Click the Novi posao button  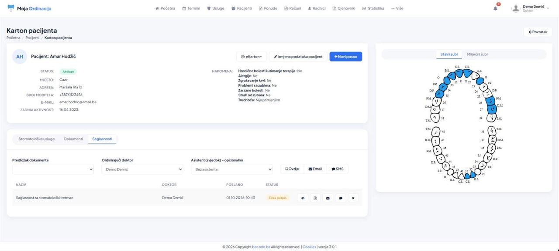point(345,57)
